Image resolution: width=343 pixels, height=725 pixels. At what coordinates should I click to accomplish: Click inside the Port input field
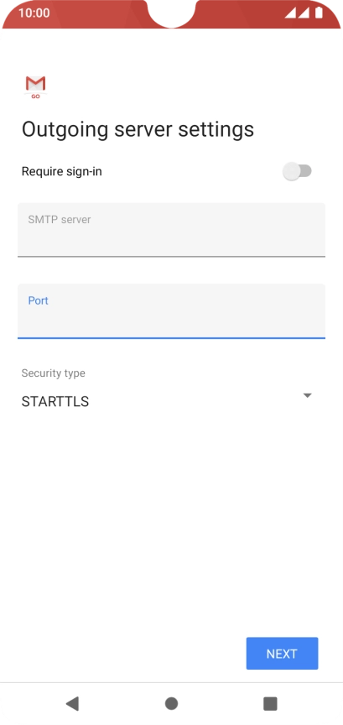[x=171, y=311]
